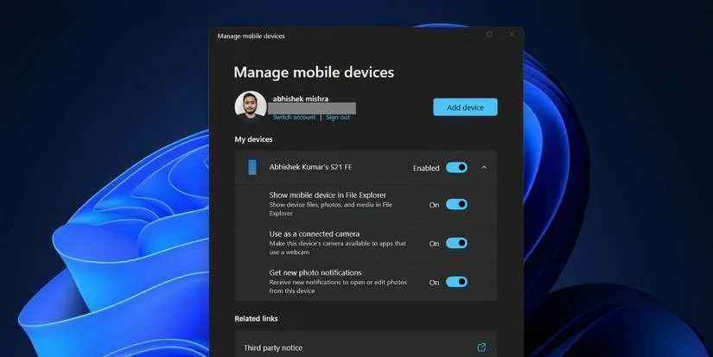Open Third party notice external link icon
The width and height of the screenshot is (713, 357).
481,347
